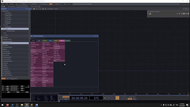The image size is (190, 107).
Task: Open File Explorer from the taskbar
Action: click(x=22, y=105)
